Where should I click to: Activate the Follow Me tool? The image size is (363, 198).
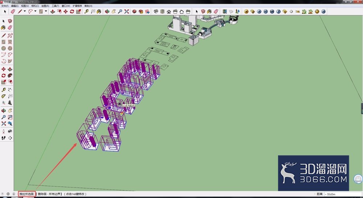(x=10, y=76)
